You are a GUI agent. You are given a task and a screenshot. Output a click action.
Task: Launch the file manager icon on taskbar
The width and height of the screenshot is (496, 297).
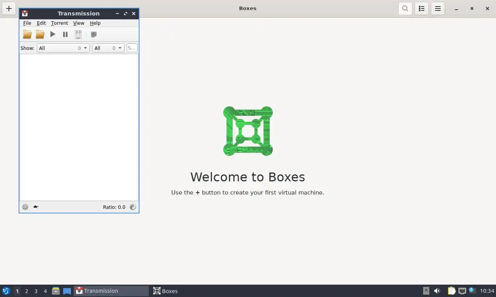(56, 291)
